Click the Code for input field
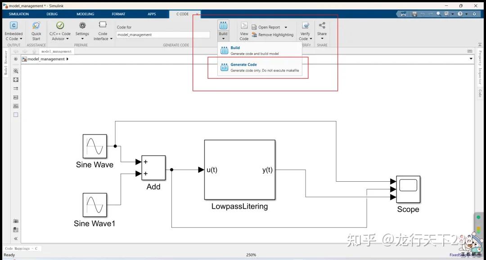This screenshot has height=260, width=486. coord(163,35)
